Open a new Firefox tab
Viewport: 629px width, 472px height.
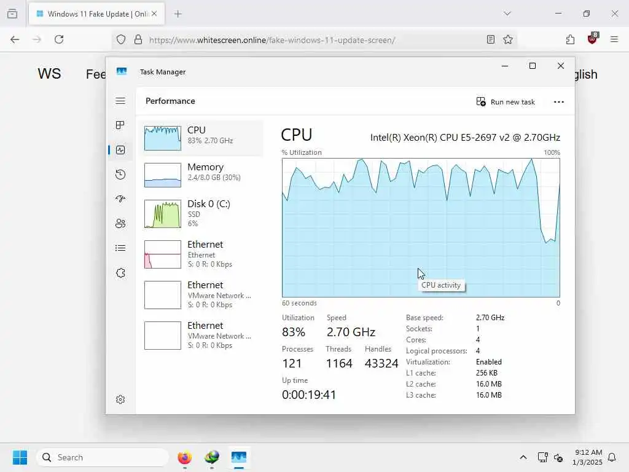pyautogui.click(x=178, y=14)
